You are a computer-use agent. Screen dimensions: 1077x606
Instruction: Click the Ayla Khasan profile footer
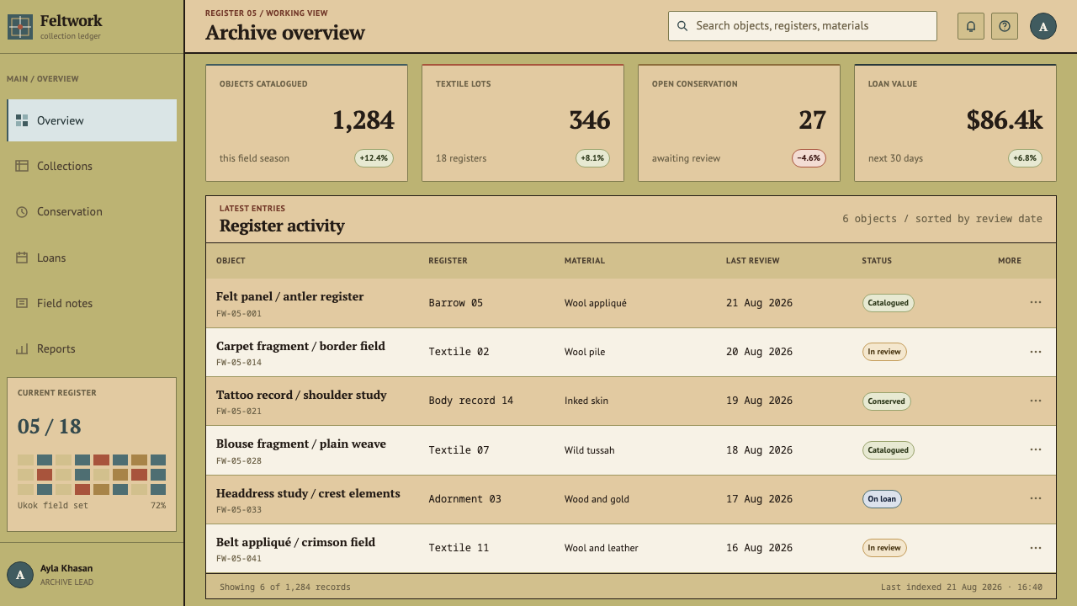[92, 575]
